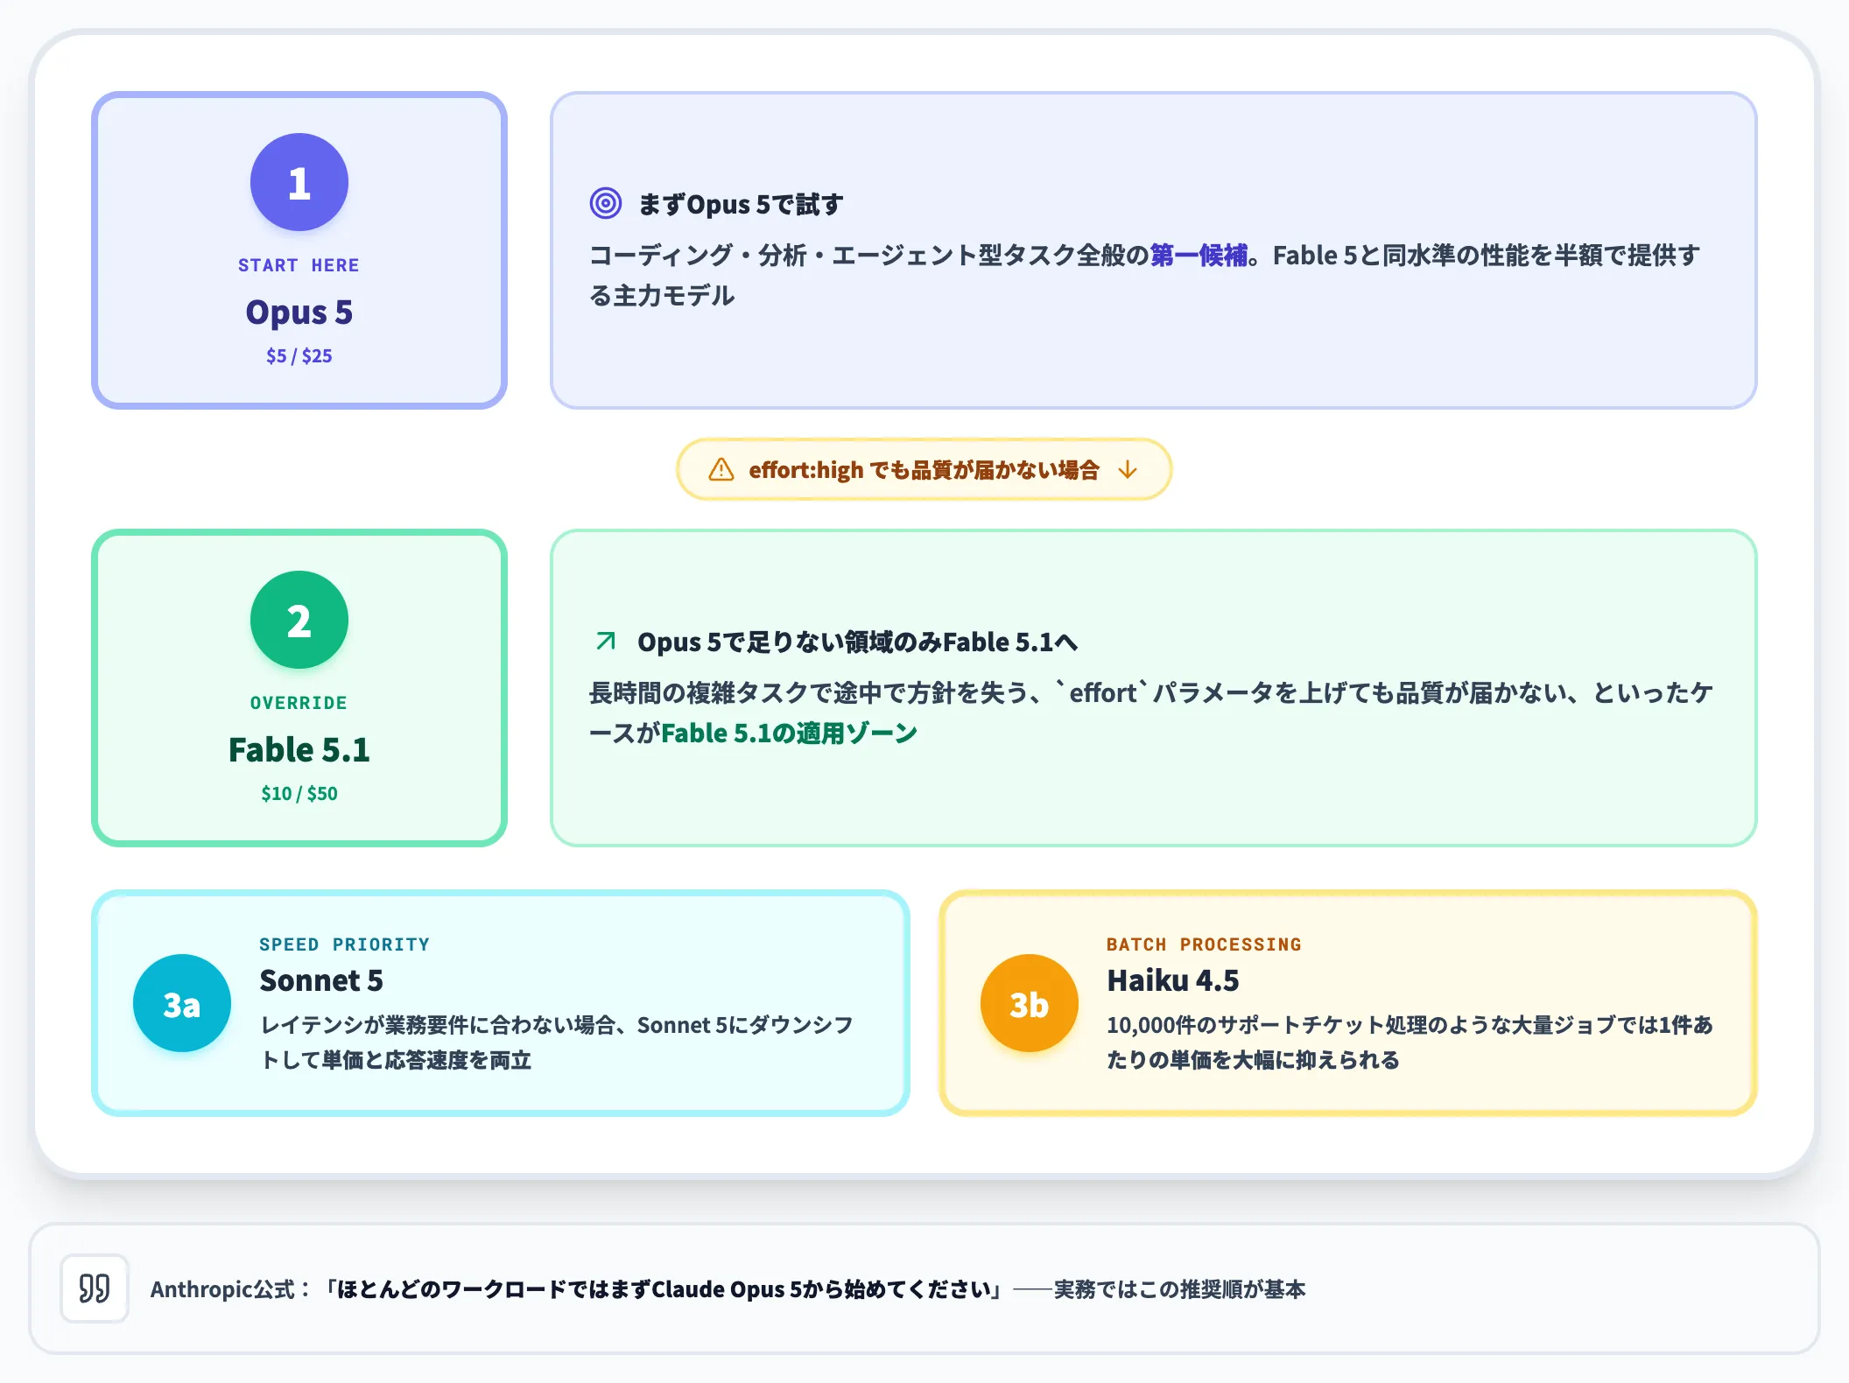Screen dimensions: 1849x1383
Task: Click the START HERE label
Action: 299,265
